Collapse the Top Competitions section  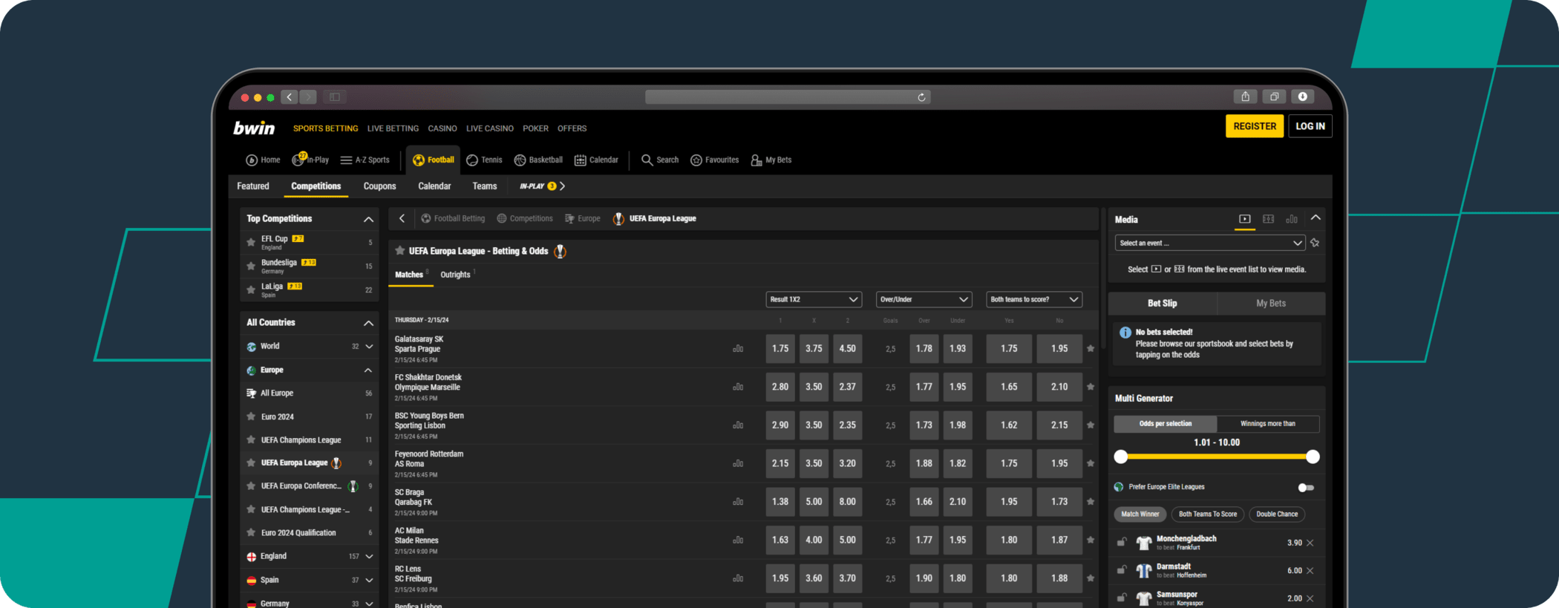point(368,219)
